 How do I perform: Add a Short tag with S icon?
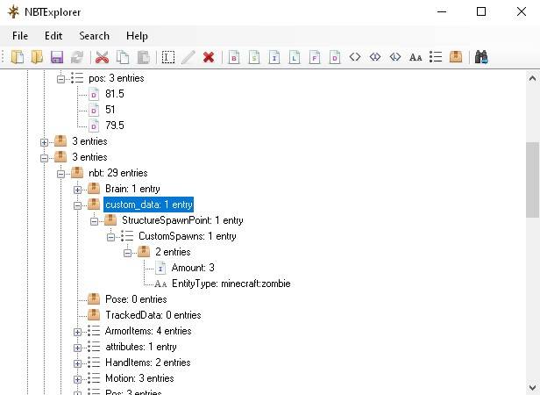[x=254, y=57]
